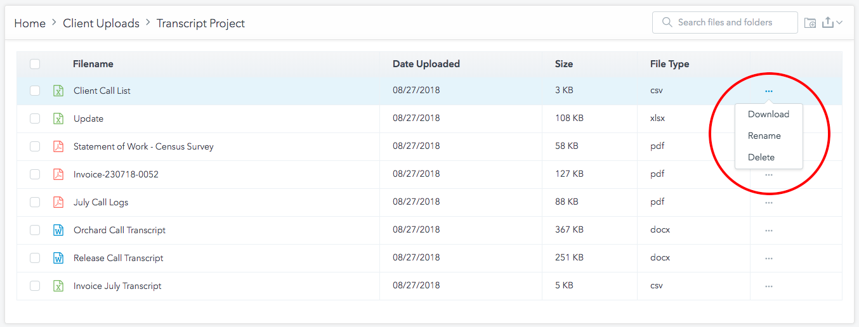The height and width of the screenshot is (327, 859).
Task: Sort by the Filename column header
Action: tap(93, 64)
